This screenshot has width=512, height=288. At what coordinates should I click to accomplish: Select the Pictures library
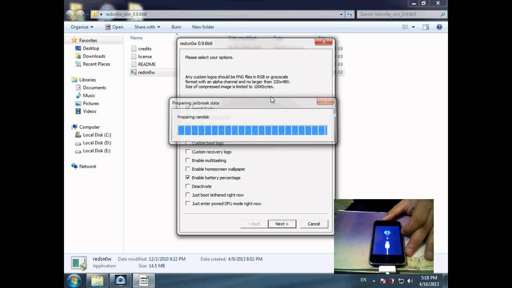click(x=91, y=104)
